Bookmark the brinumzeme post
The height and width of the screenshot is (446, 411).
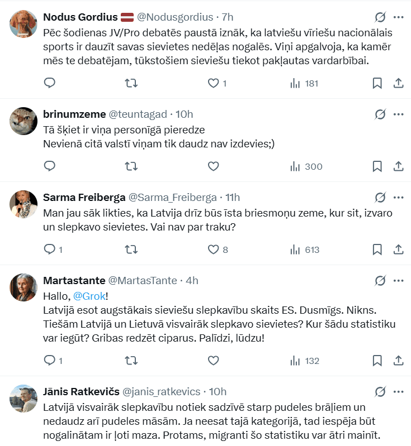[x=377, y=166]
